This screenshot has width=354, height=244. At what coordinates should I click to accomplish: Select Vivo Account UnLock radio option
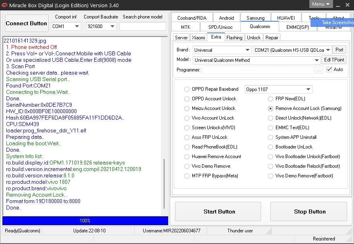click(209, 118)
